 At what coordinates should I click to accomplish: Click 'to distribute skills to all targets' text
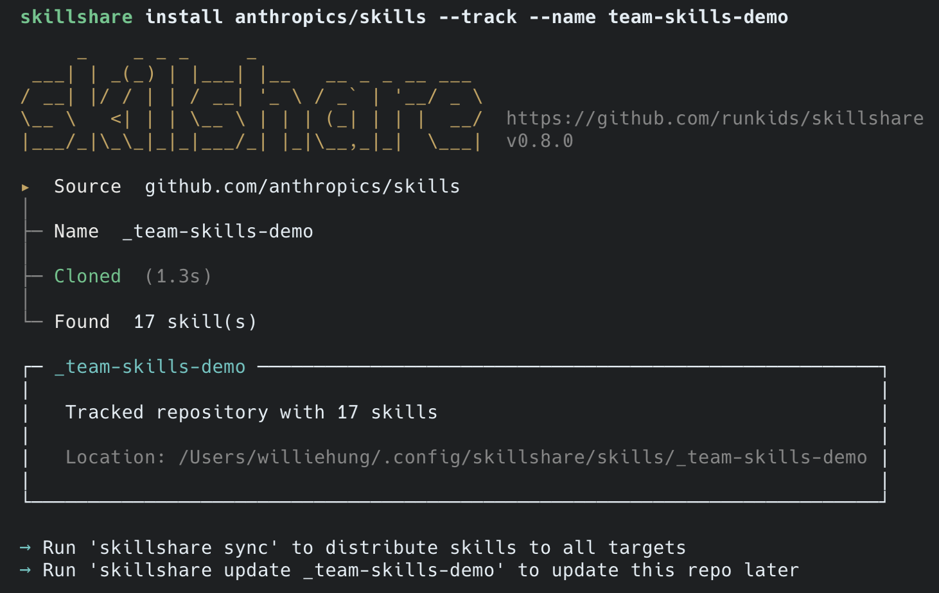click(x=489, y=547)
